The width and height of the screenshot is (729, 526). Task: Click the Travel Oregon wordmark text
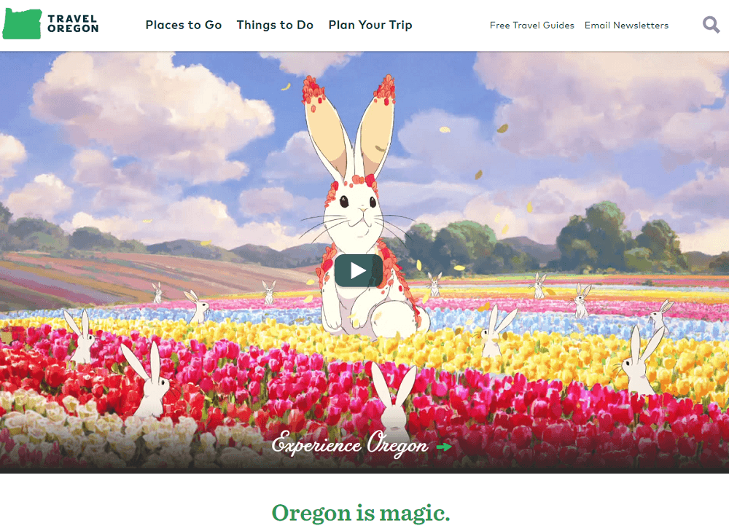click(73, 24)
